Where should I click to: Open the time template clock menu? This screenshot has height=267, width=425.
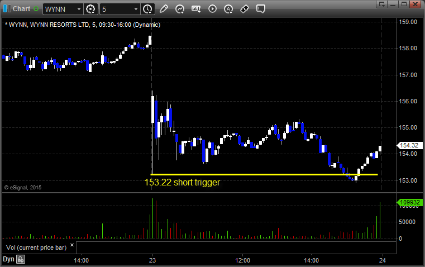tap(148, 9)
